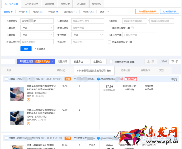Expand the 支付方式 dropdown
This screenshot has width=182, height=149.
pos(88,35)
